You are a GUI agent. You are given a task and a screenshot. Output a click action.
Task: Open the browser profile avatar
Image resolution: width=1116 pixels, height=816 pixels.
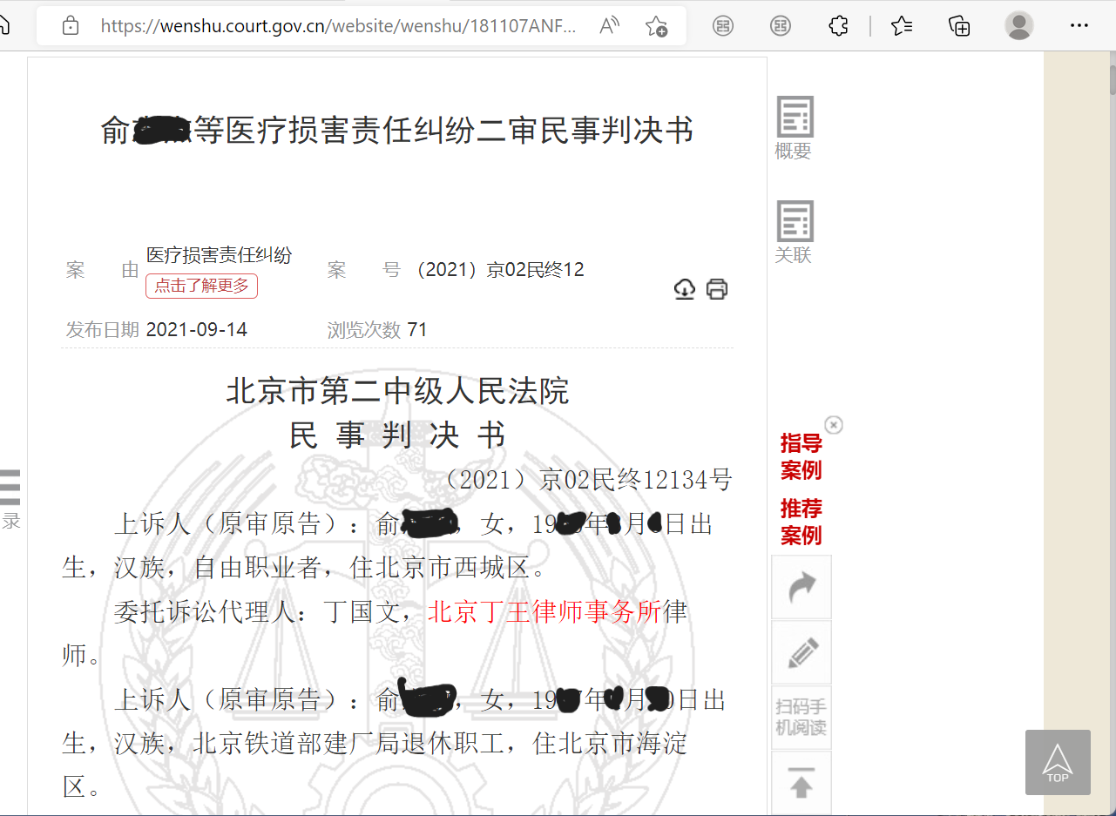[1019, 25]
